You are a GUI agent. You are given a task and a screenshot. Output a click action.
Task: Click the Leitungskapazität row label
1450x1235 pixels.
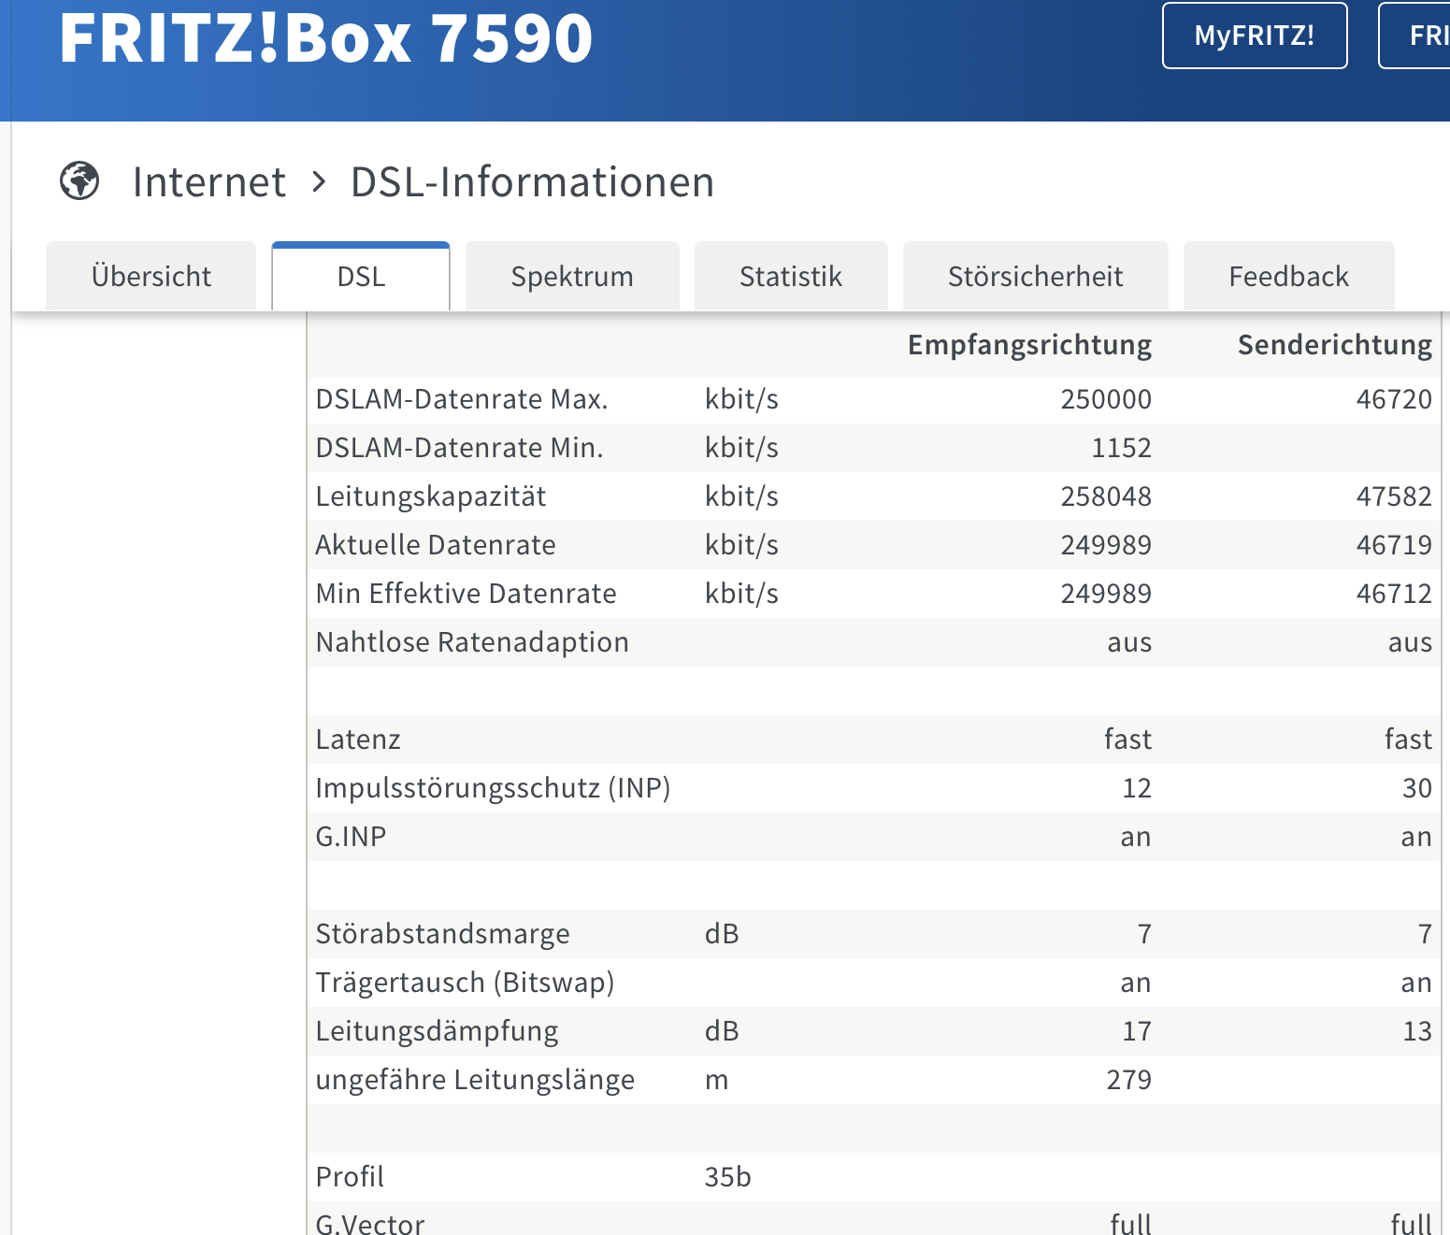pyautogui.click(x=431, y=496)
